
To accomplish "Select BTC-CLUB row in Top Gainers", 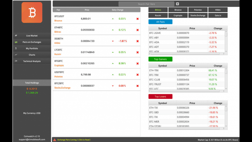I will [187, 80].
